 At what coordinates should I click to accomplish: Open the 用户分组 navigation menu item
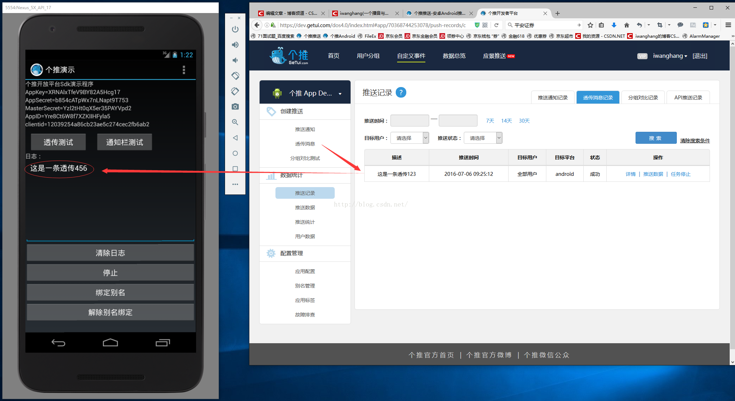pyautogui.click(x=368, y=56)
